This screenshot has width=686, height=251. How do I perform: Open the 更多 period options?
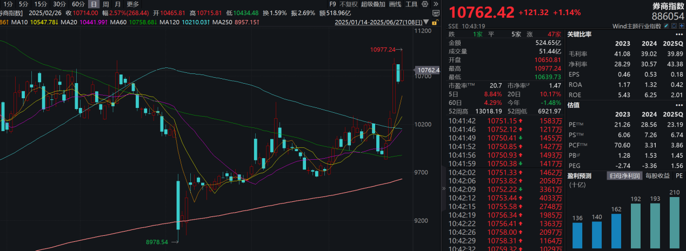(133, 4)
